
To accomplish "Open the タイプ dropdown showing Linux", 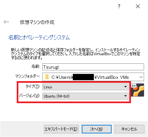I will pyautogui.click(x=85, y=87).
